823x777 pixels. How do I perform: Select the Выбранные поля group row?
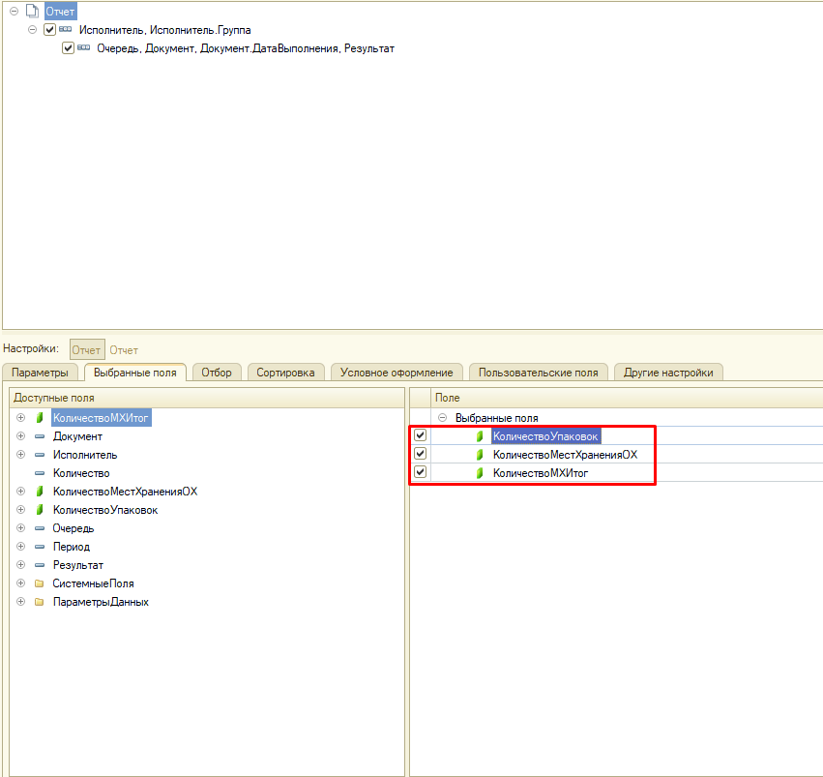point(496,418)
